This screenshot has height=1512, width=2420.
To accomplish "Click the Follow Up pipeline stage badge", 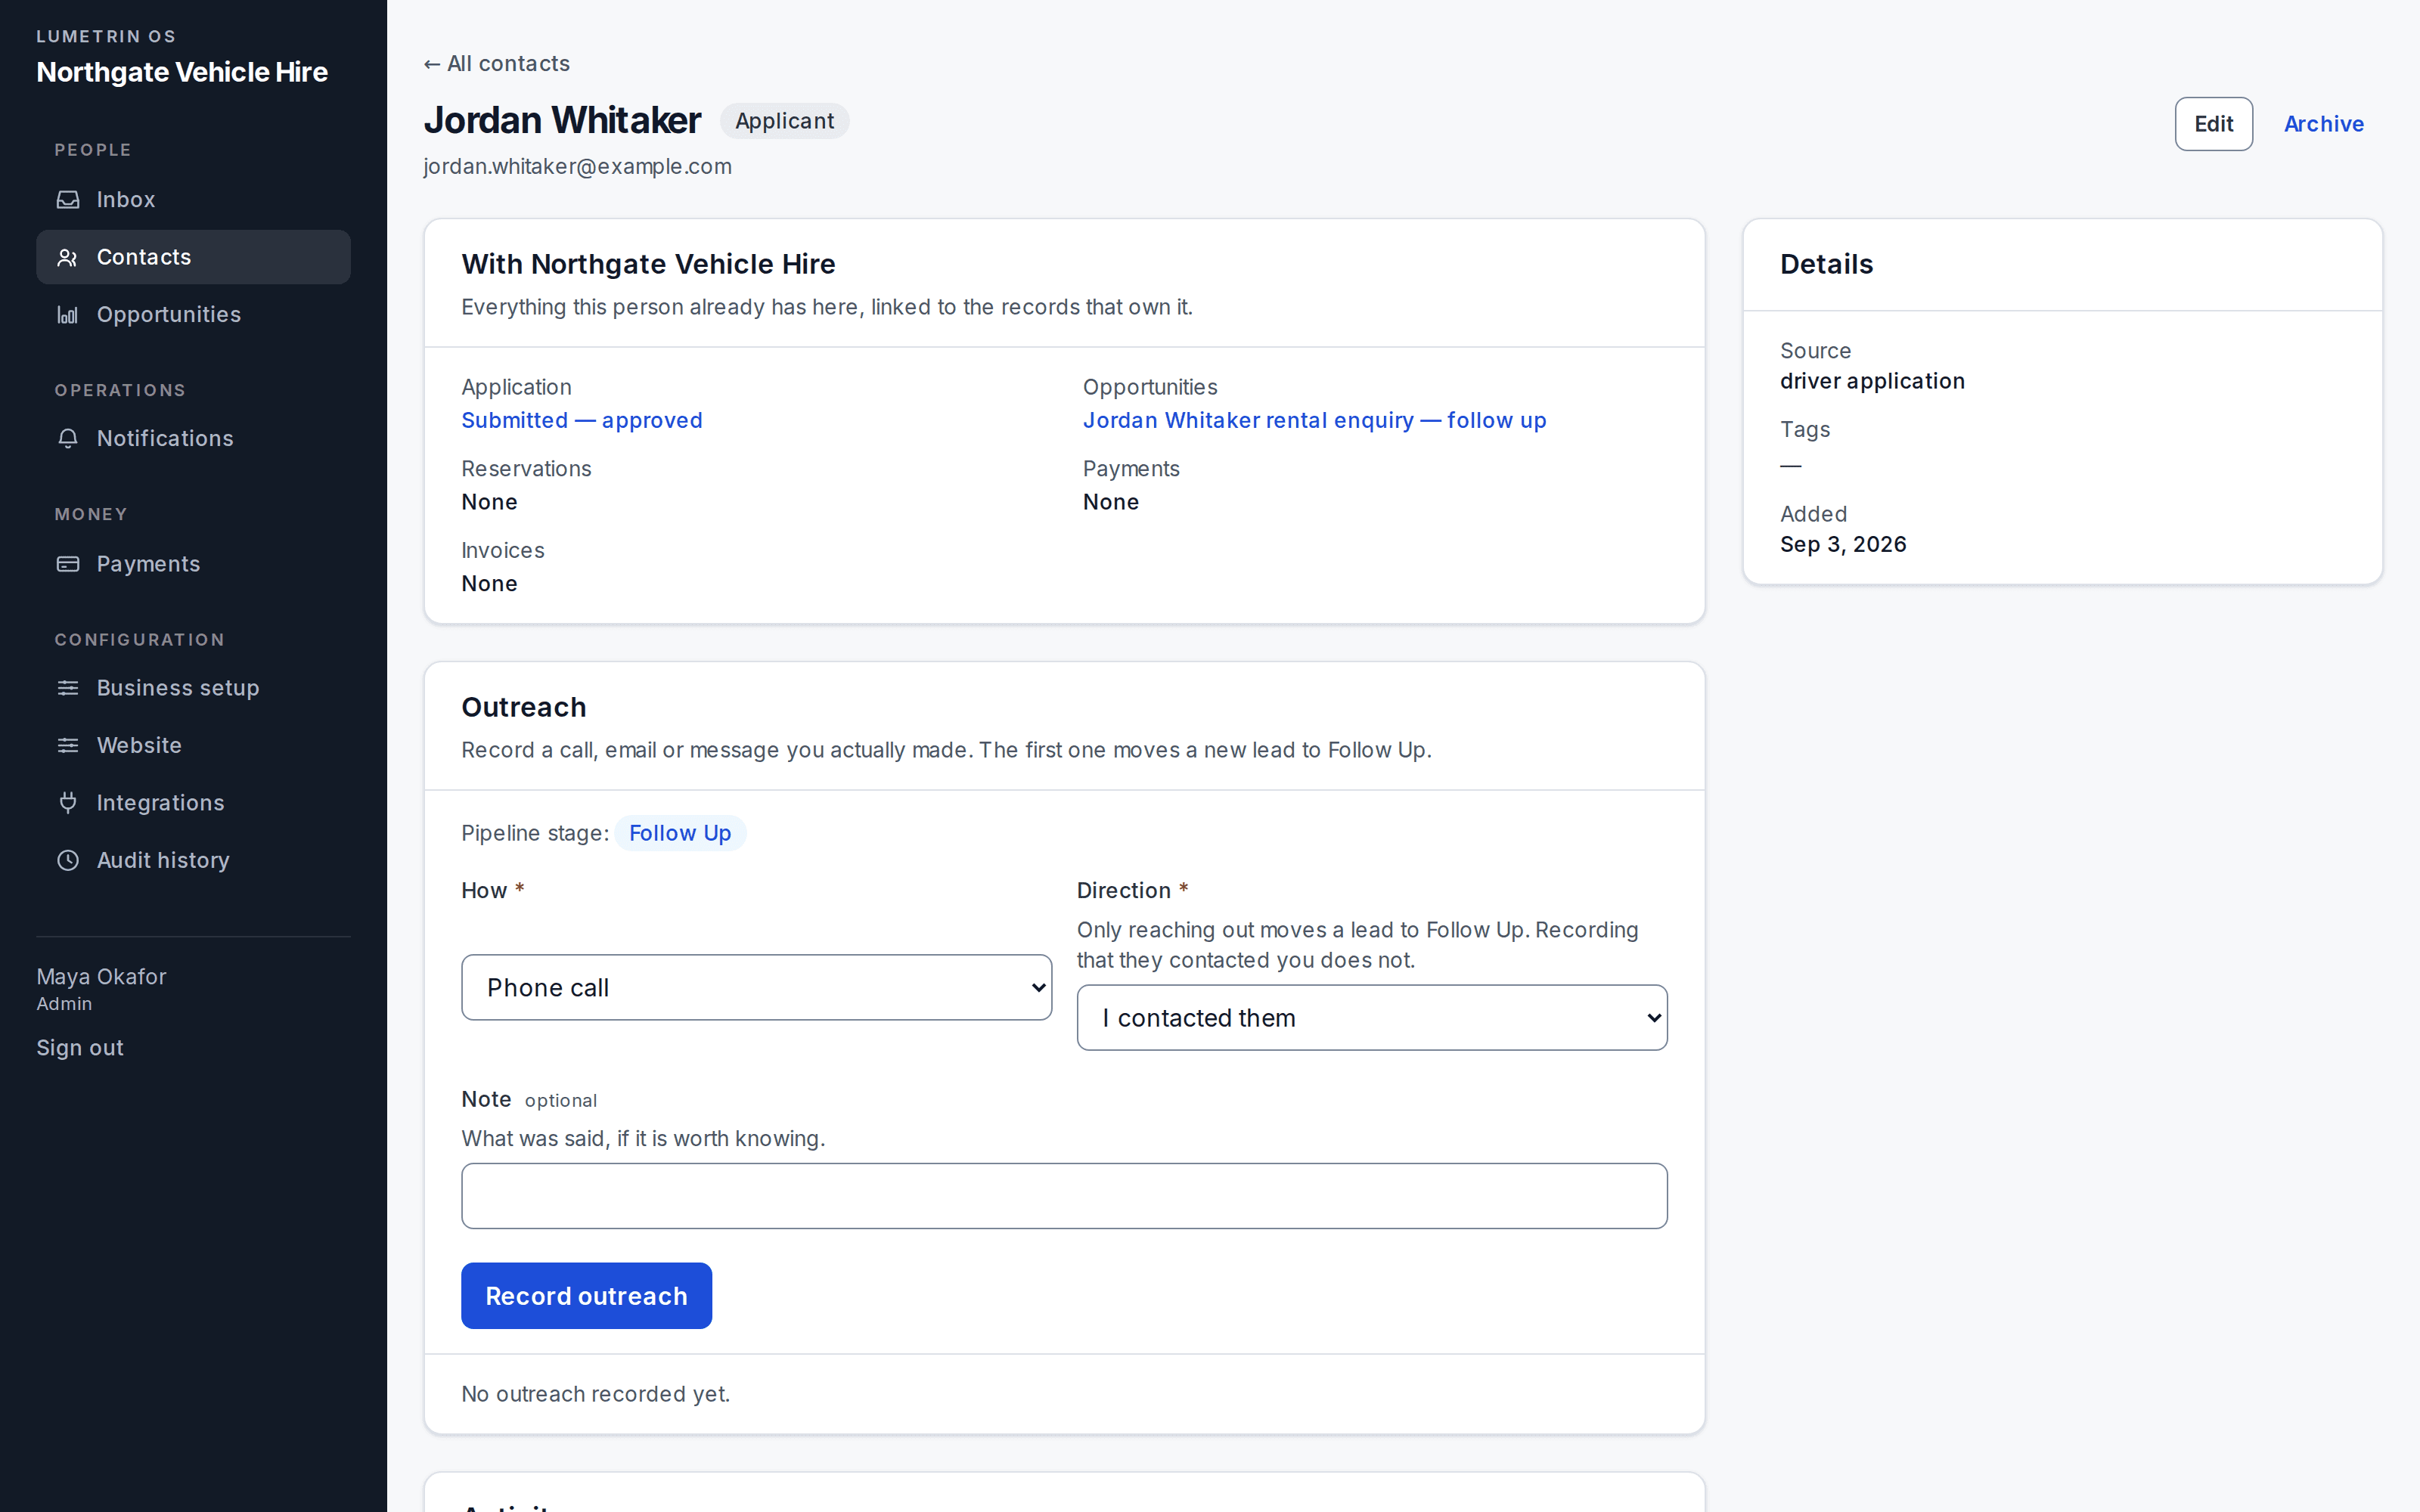I will coord(680,833).
